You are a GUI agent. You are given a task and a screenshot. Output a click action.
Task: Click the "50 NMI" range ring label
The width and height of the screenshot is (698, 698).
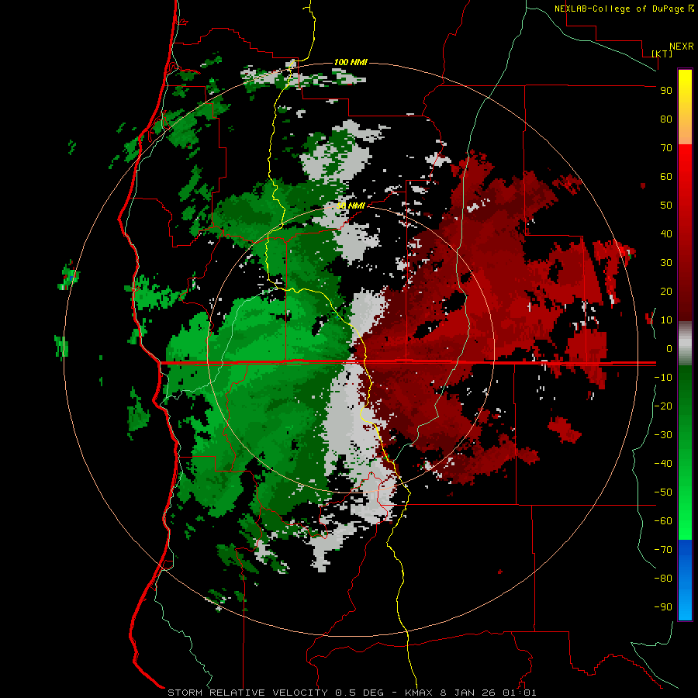[351, 206]
